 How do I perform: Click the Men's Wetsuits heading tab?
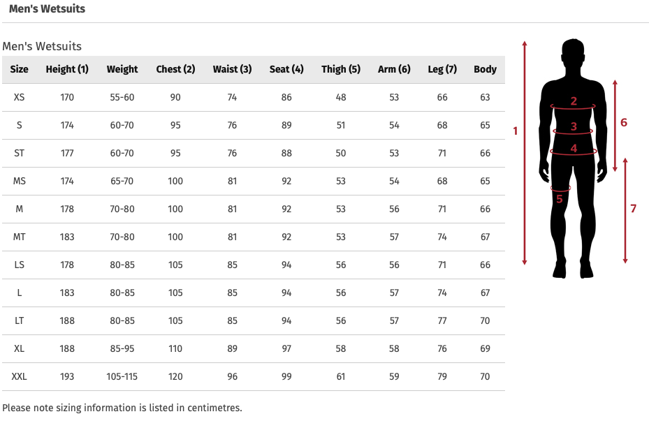click(x=47, y=8)
